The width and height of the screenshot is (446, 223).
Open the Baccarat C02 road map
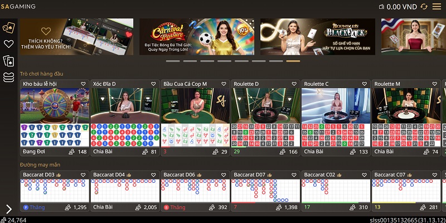pyautogui.click(x=336, y=191)
